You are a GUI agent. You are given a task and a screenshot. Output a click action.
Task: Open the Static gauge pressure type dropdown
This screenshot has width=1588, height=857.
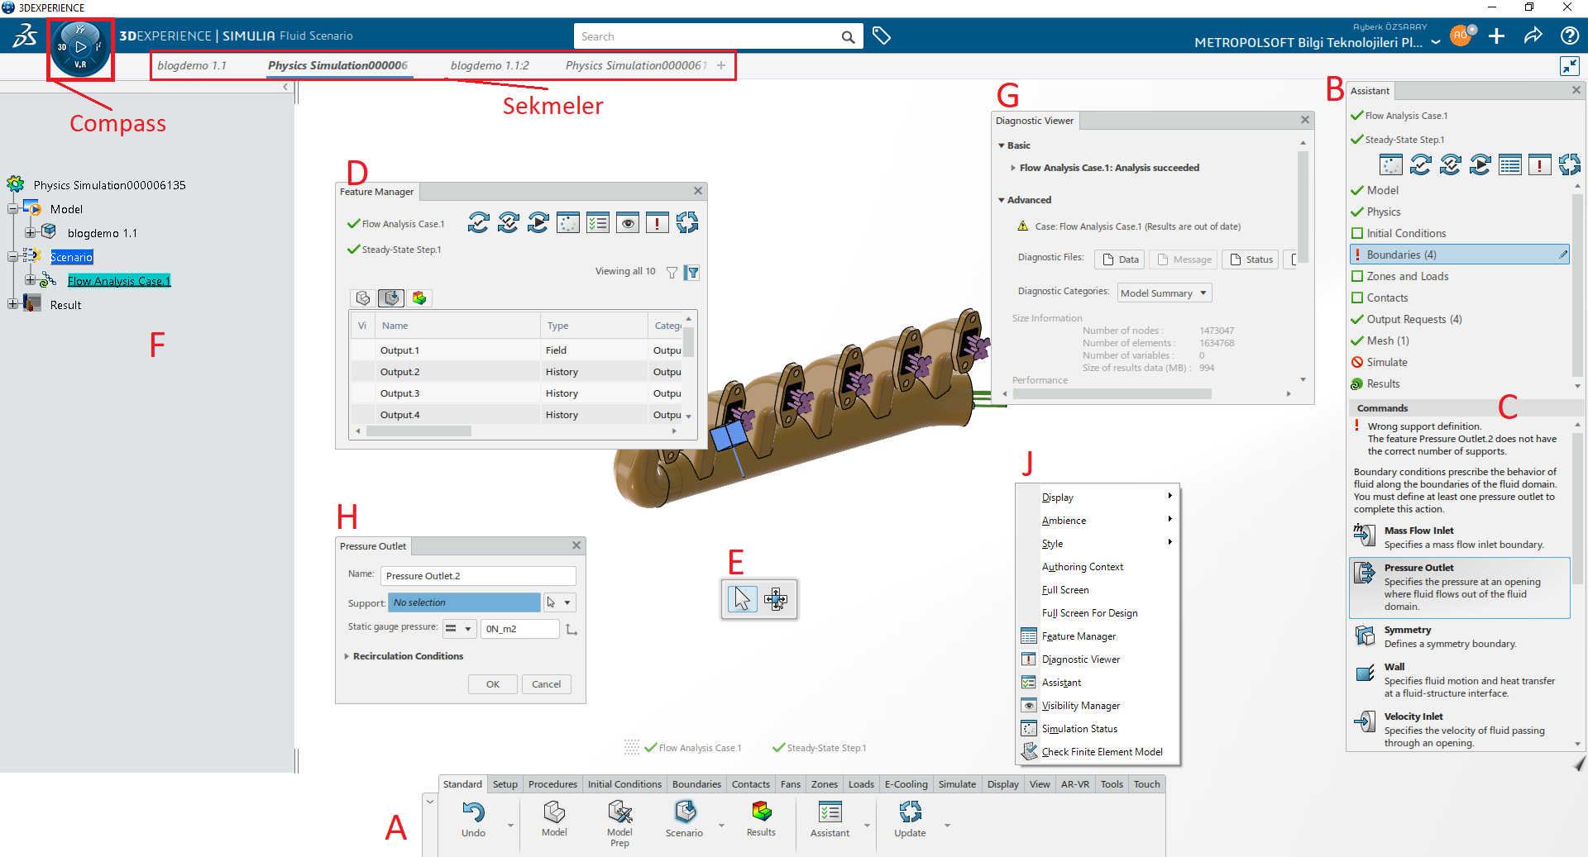click(460, 629)
